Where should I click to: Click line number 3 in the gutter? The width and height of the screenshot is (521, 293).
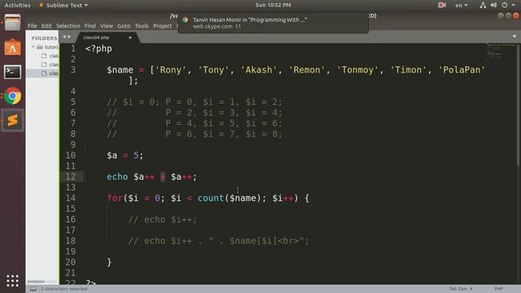[72, 70]
